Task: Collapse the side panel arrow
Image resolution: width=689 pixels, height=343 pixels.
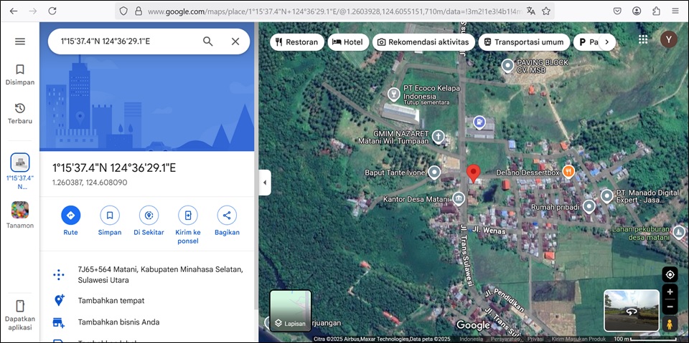Action: (x=264, y=183)
